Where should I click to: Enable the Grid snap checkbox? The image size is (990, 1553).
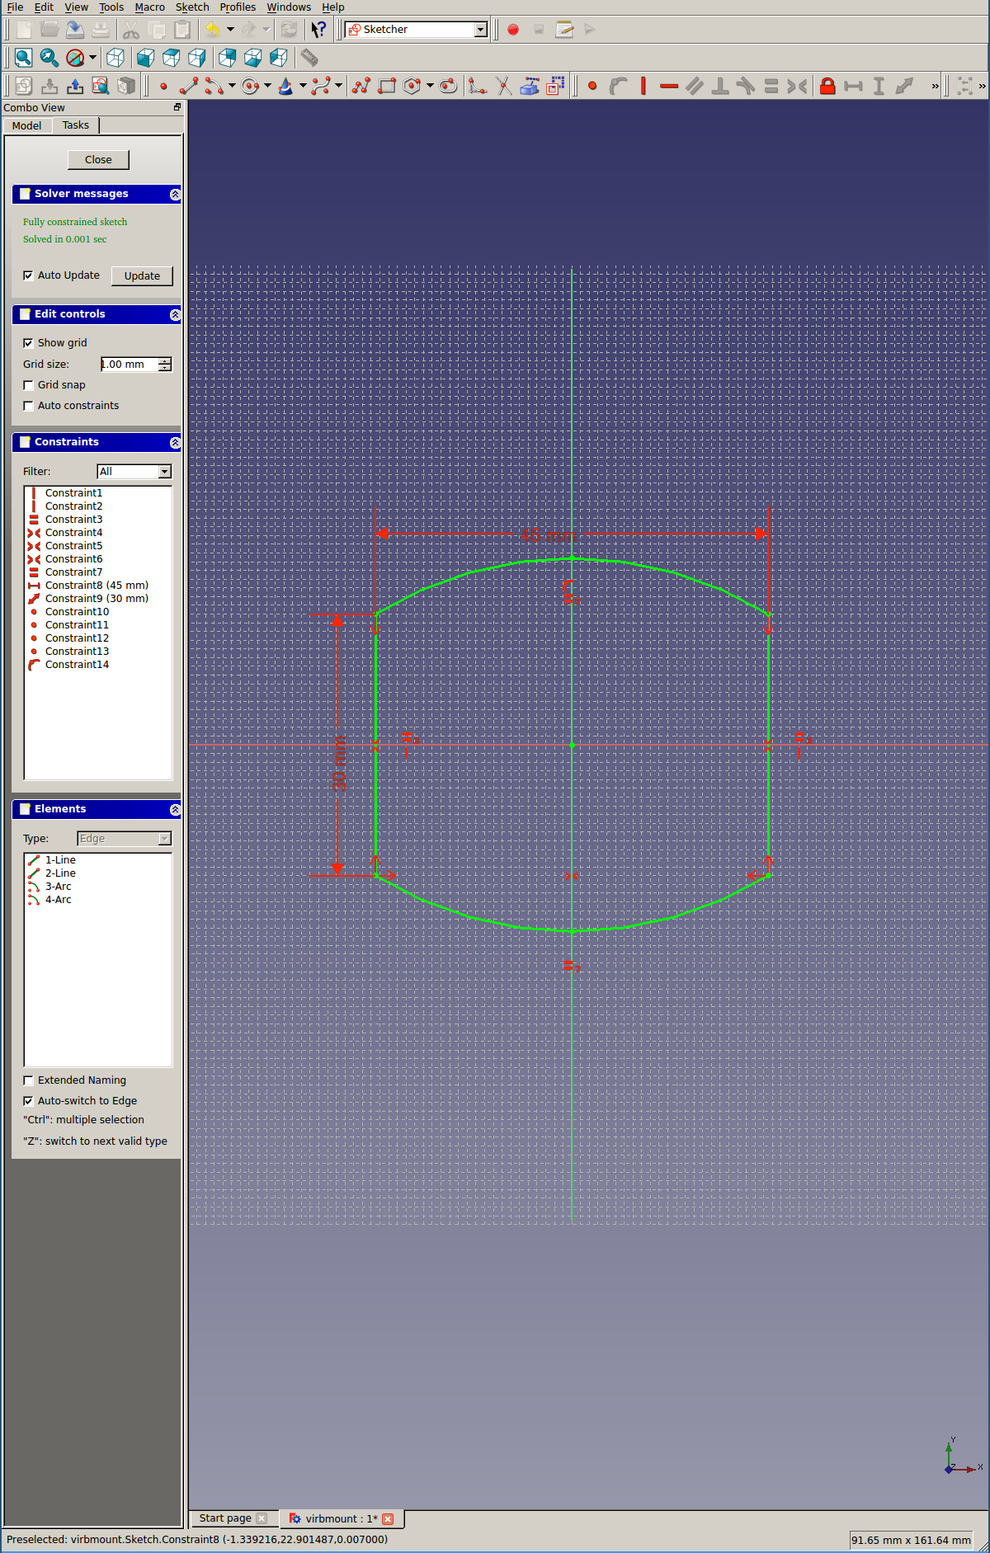29,385
